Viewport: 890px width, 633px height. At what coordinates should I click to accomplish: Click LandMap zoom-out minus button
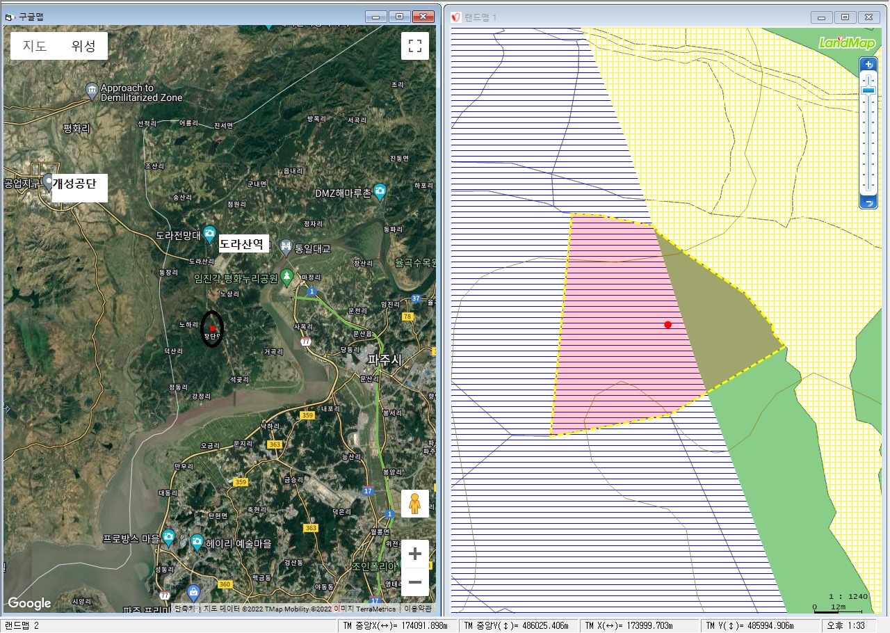(868, 202)
